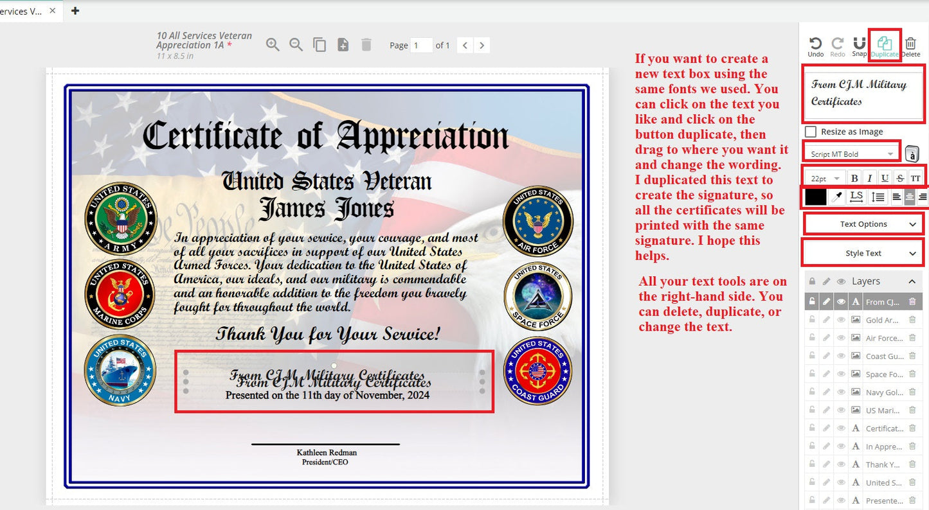Image resolution: width=929 pixels, height=510 pixels.
Task: Toggle the Snap magnet tool
Action: coord(859,47)
